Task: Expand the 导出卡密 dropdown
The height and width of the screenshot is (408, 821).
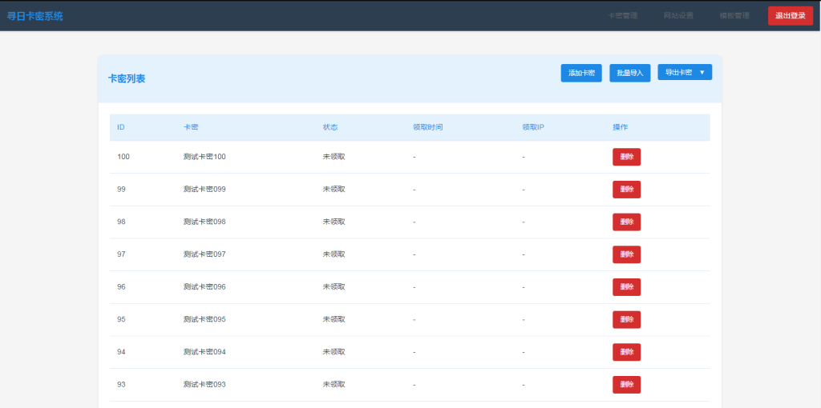Action: [x=685, y=72]
